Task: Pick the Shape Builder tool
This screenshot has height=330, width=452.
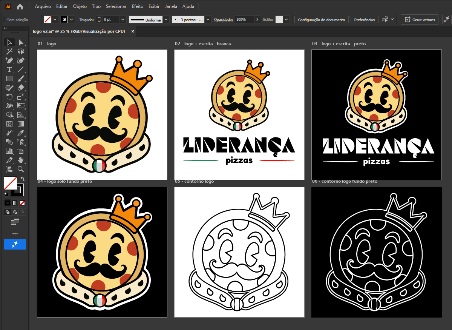Action: tap(9, 115)
